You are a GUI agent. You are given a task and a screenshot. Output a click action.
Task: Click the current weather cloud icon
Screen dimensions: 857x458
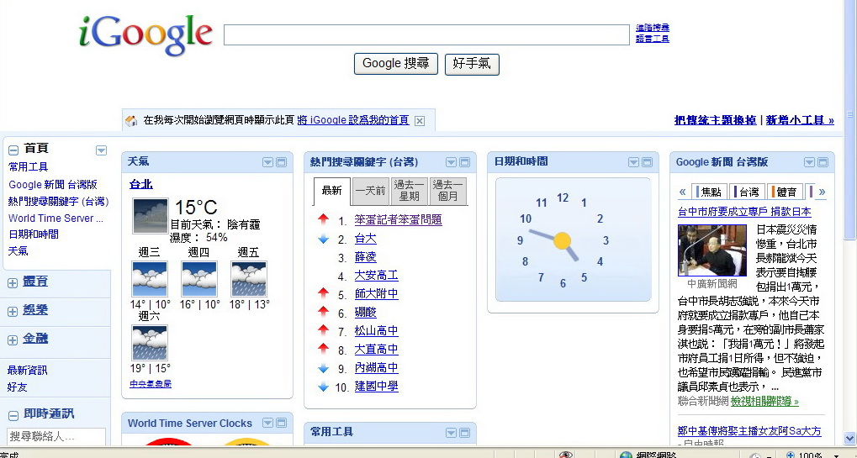151,216
